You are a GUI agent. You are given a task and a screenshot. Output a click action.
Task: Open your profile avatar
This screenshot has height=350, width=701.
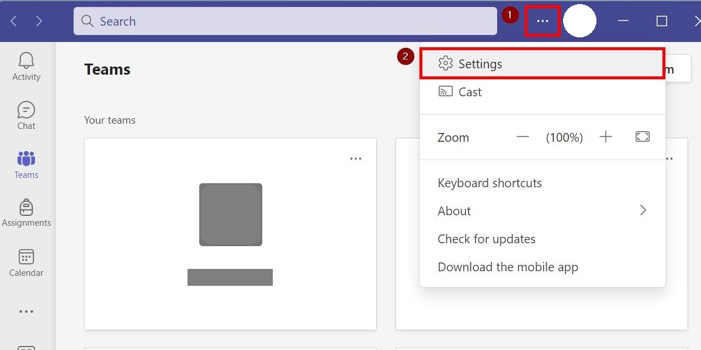580,20
